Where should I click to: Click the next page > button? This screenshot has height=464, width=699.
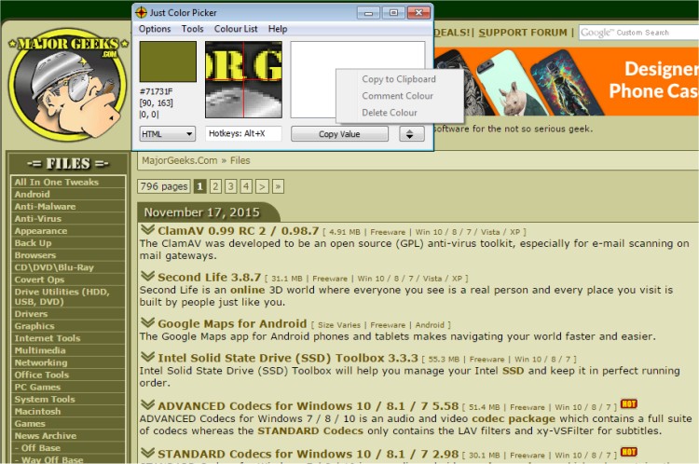pyautogui.click(x=262, y=186)
